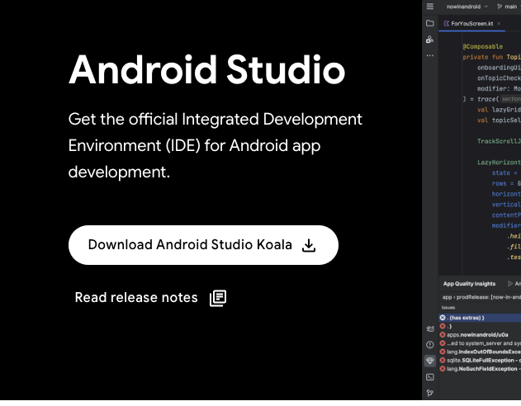Viewport: 521px width, 406px height.
Task: Click the Android Studio heading
Action: (207, 70)
